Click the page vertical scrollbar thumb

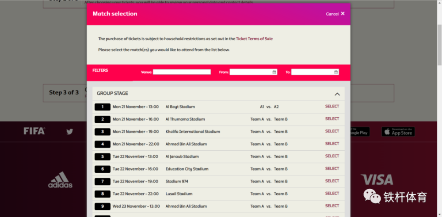[439, 45]
